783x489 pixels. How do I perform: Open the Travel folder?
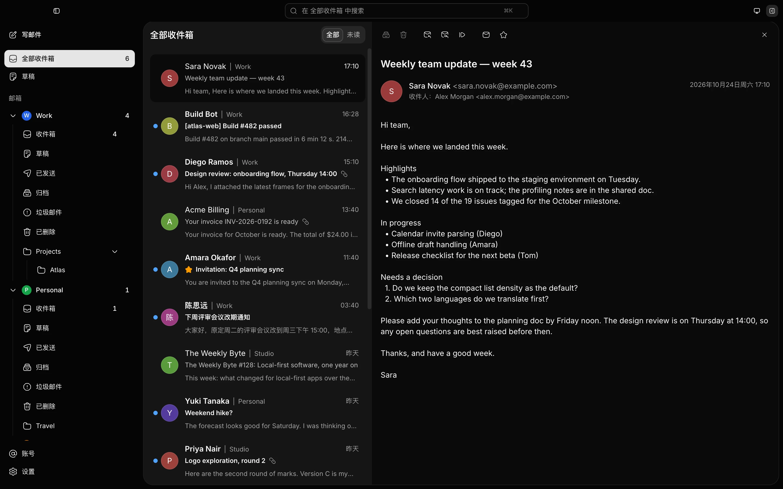[70, 426]
